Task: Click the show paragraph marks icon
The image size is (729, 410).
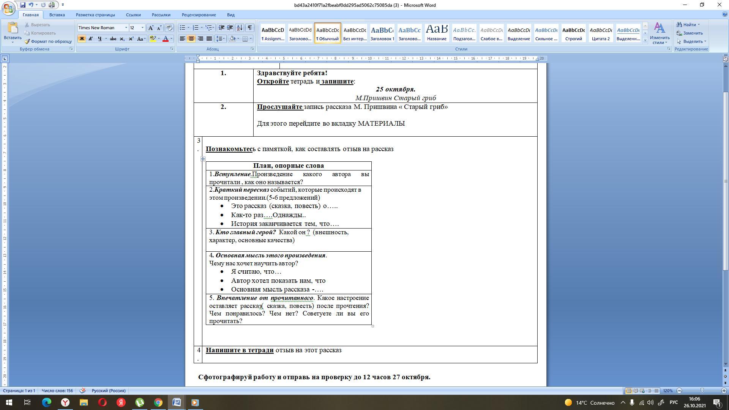Action: pos(250,28)
